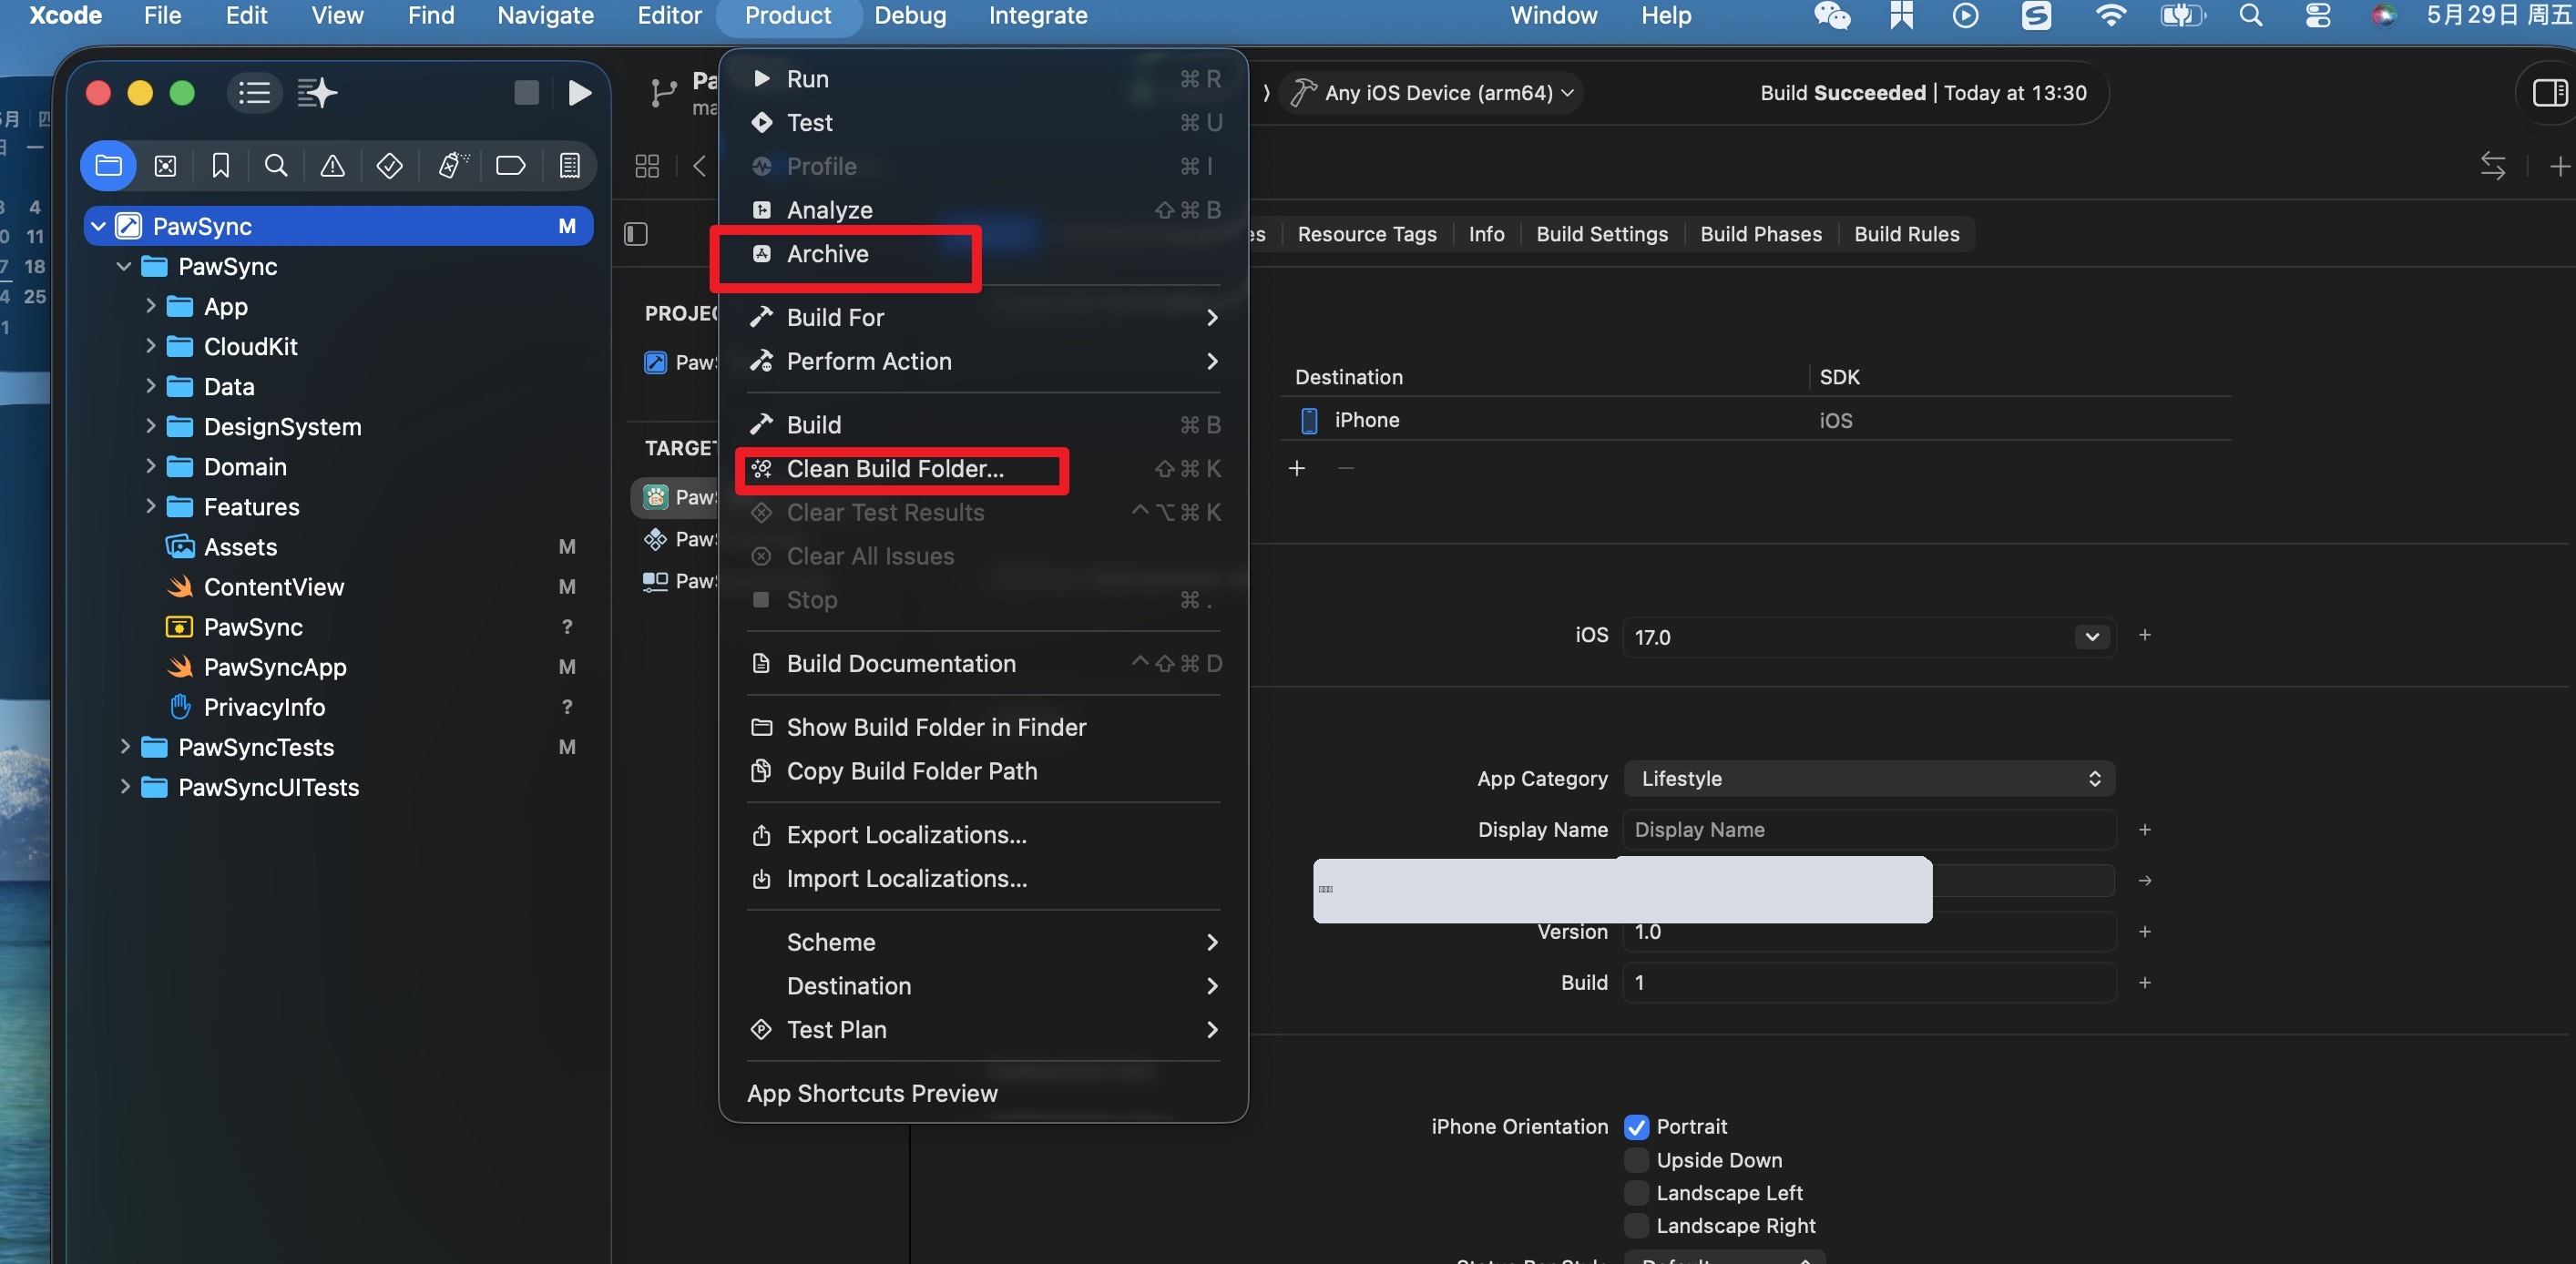Open the Source Control navigator icon
The image size is (2576, 1264).
click(x=165, y=165)
